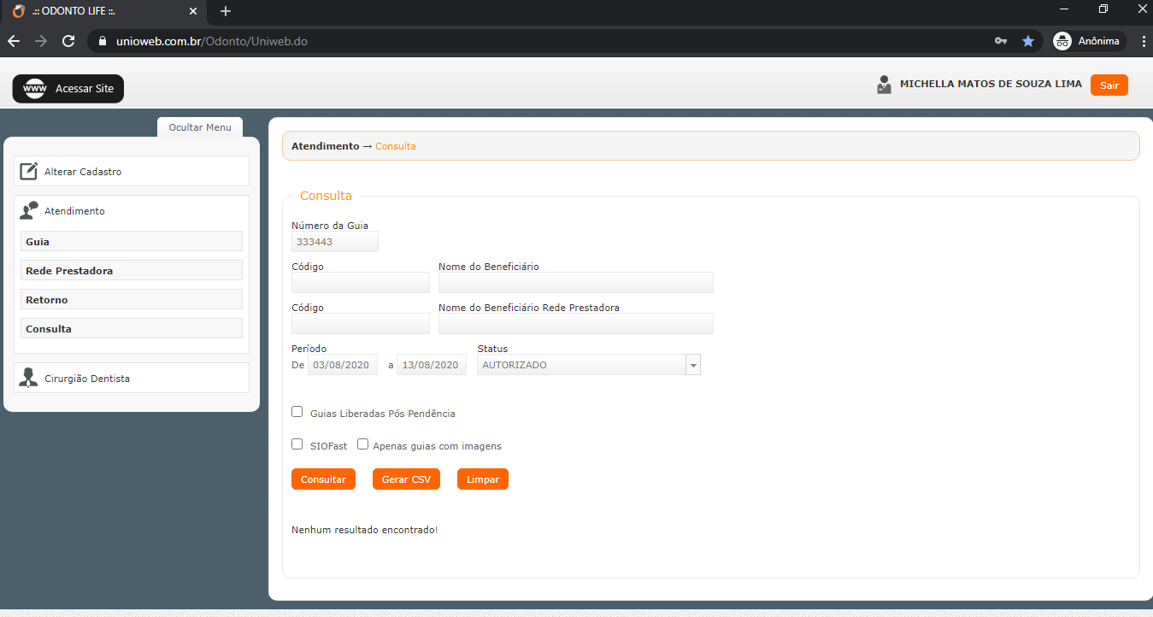The height and width of the screenshot is (617, 1153).
Task: Toggle the SIOFast checkbox
Action: click(x=297, y=444)
